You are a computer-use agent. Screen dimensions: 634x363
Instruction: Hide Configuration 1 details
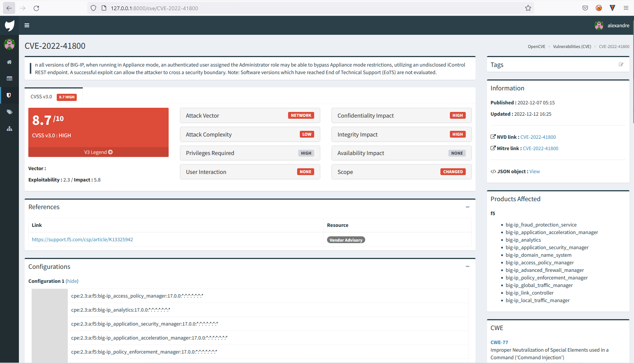(x=72, y=281)
